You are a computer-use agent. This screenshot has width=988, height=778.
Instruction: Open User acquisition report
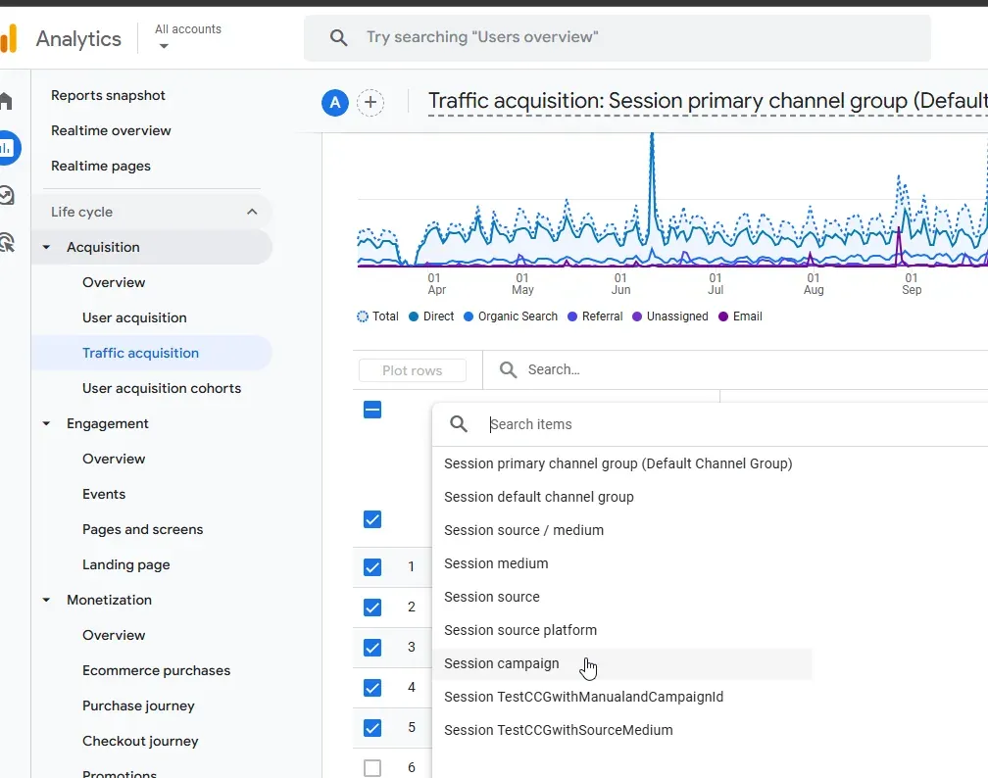click(134, 317)
